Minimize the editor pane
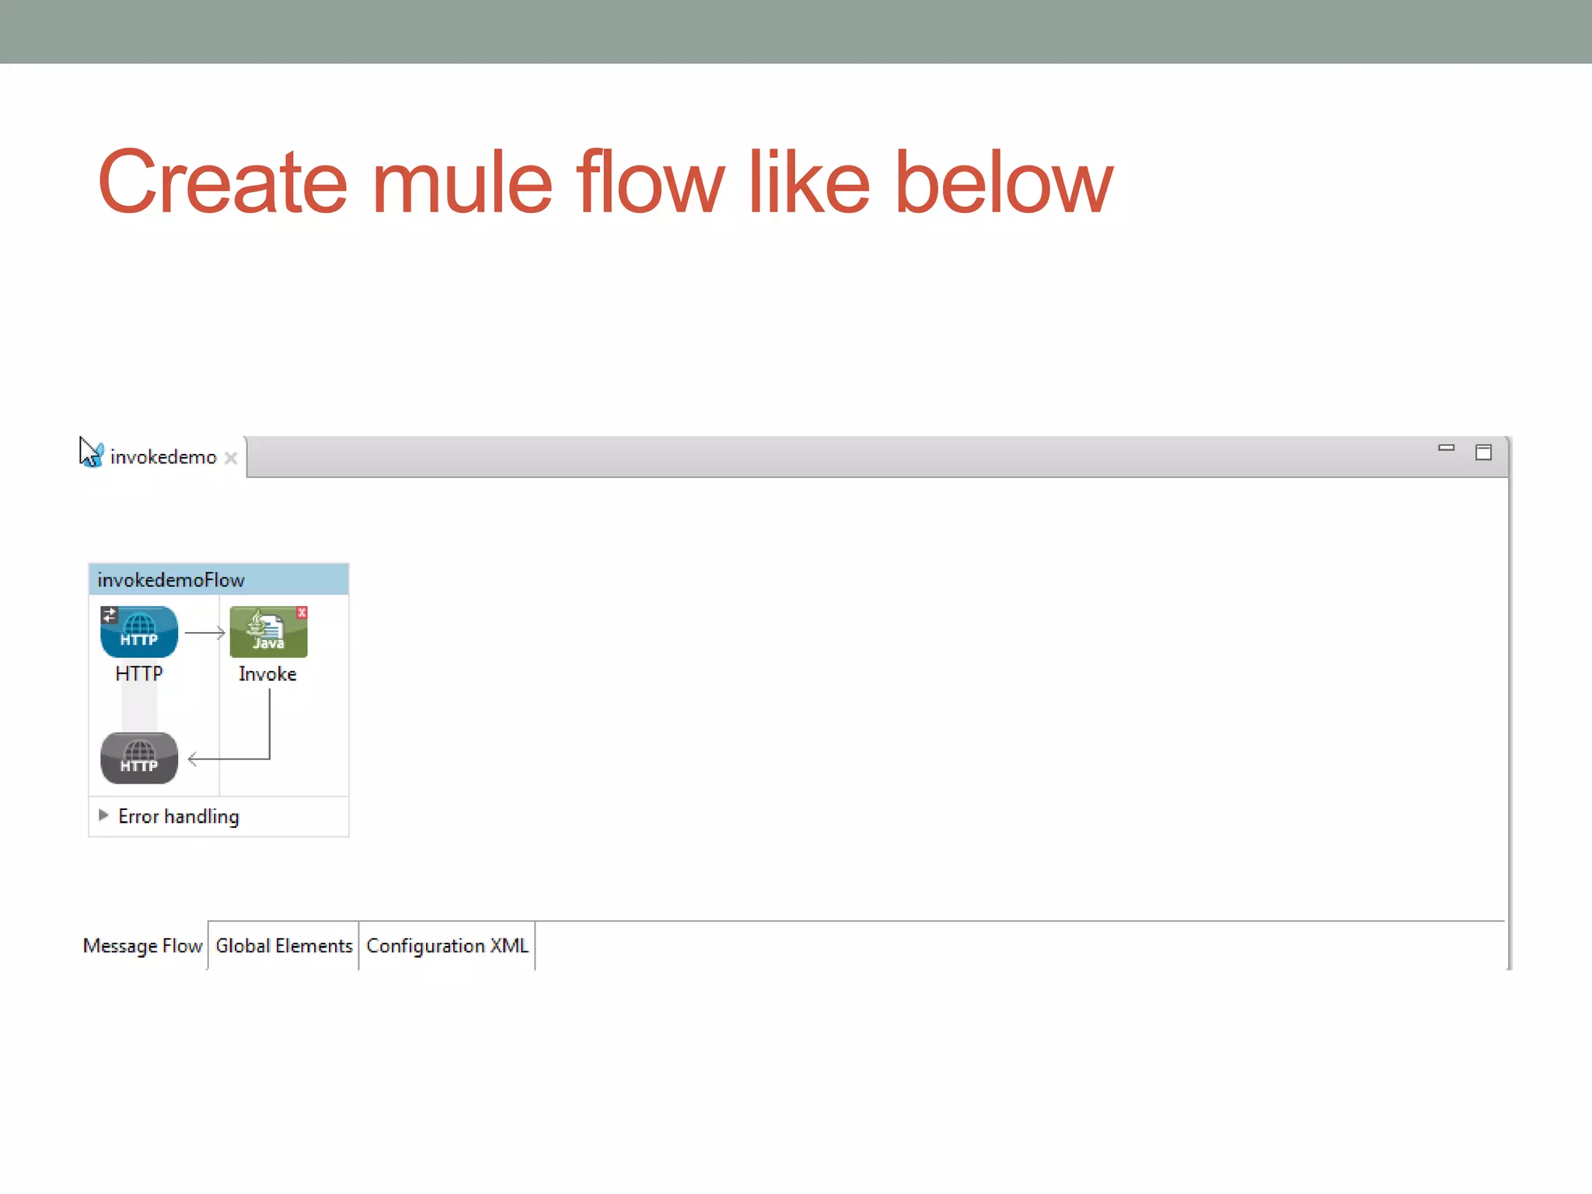1592x1194 pixels. [x=1446, y=449]
